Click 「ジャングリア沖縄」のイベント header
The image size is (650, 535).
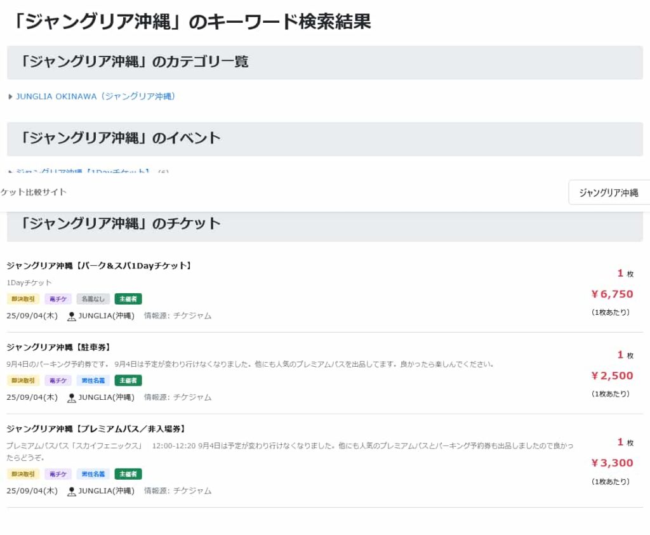click(325, 139)
